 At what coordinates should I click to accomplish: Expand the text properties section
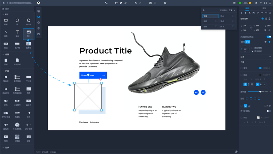pos(270,57)
